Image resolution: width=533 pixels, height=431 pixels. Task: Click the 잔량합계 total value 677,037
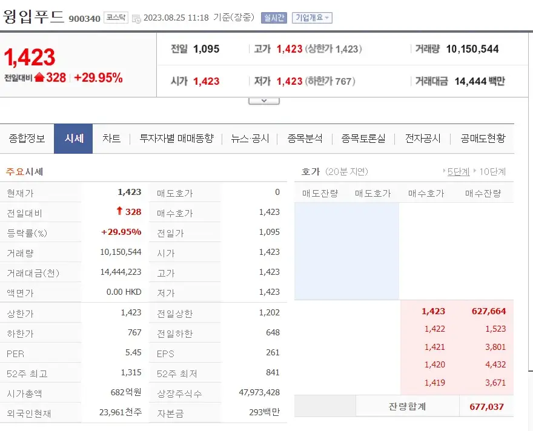(487, 406)
